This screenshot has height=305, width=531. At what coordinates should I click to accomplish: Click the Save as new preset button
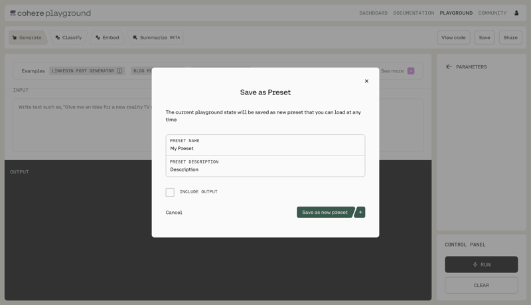coord(325,212)
